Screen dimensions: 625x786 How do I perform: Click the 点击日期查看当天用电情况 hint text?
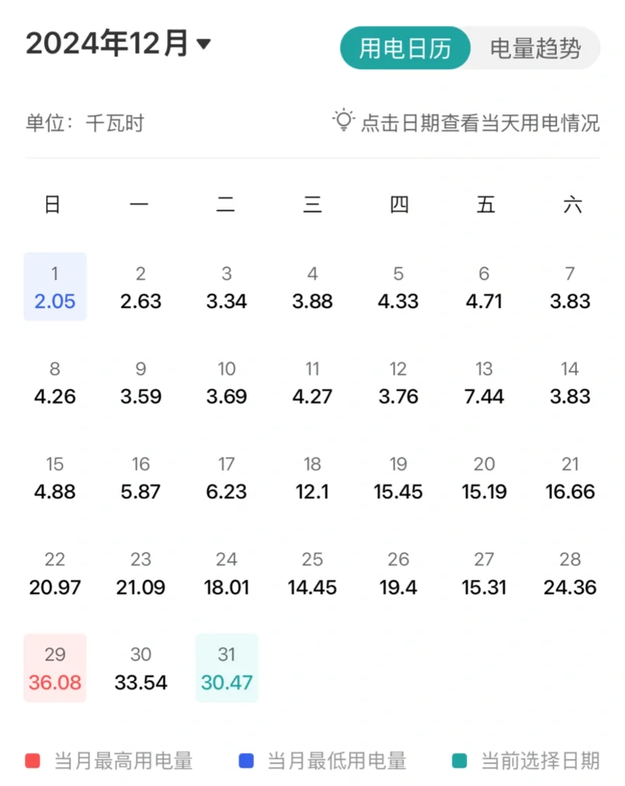(481, 123)
